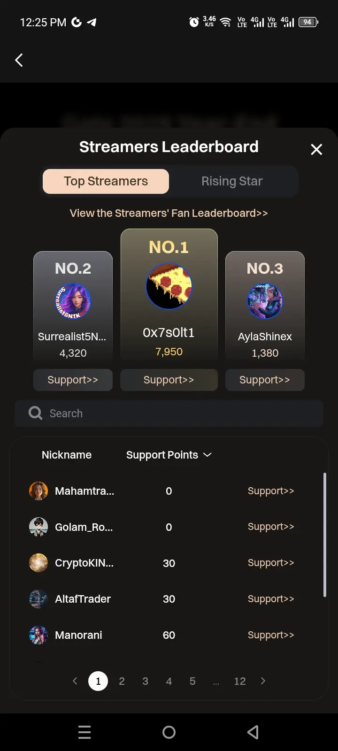This screenshot has width=338, height=751.
Task: Jump to page 12 of leaderboard
Action: click(x=240, y=681)
